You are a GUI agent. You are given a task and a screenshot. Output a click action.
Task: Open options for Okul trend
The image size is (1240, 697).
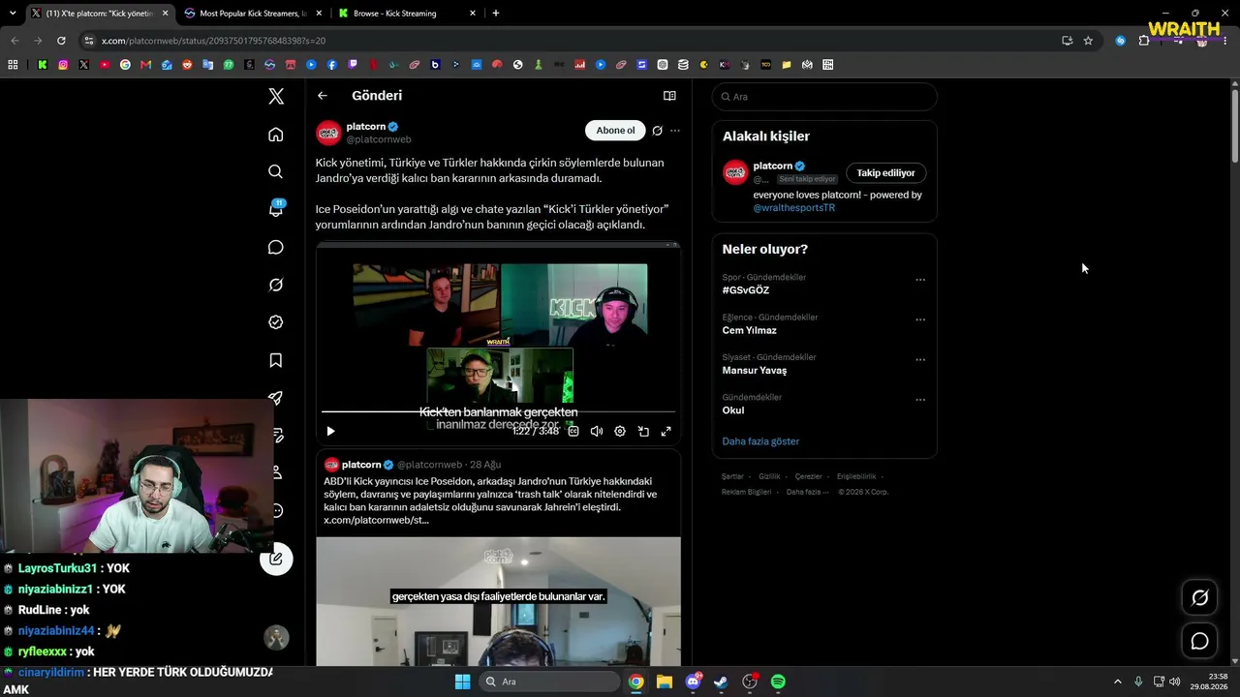coord(920,400)
